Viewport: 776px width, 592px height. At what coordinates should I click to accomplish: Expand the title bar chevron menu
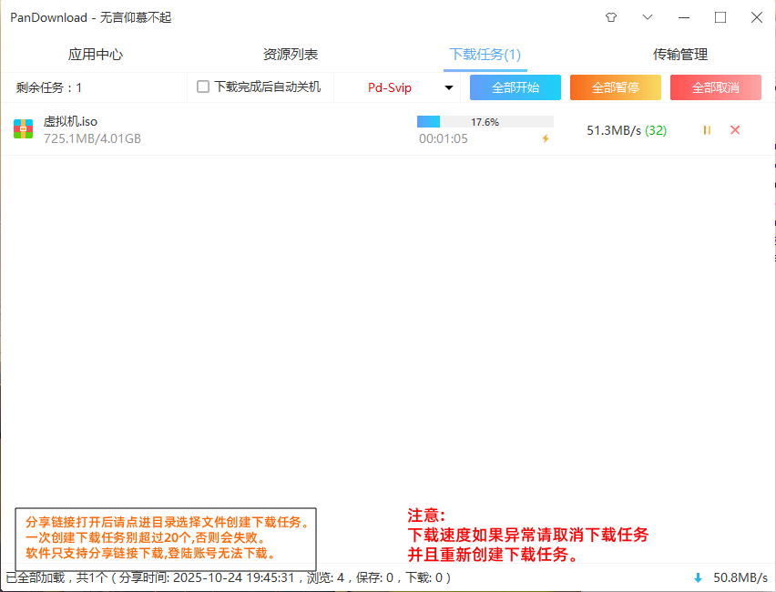(648, 17)
